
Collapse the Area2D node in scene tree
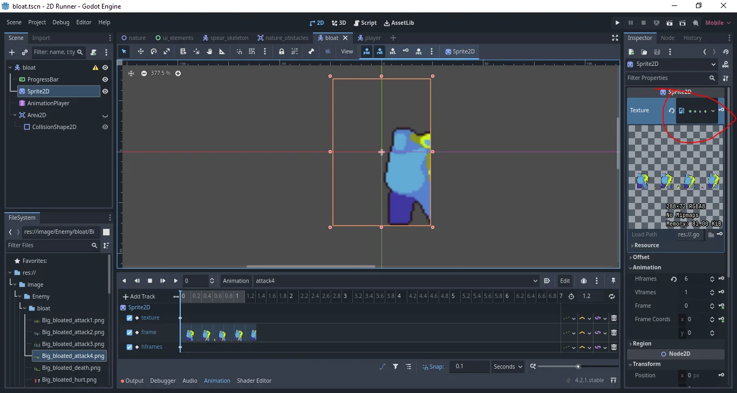click(15, 115)
